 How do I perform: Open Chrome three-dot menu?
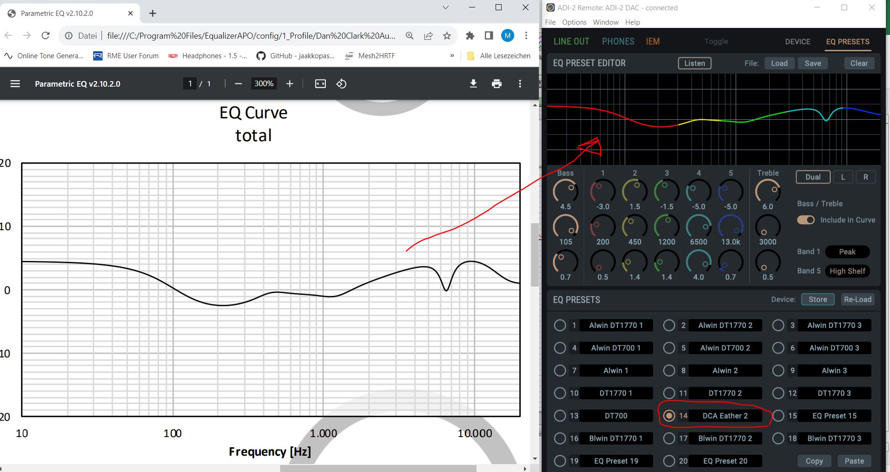pos(526,35)
